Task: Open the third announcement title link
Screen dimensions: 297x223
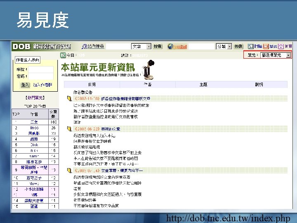Action: click(122, 171)
